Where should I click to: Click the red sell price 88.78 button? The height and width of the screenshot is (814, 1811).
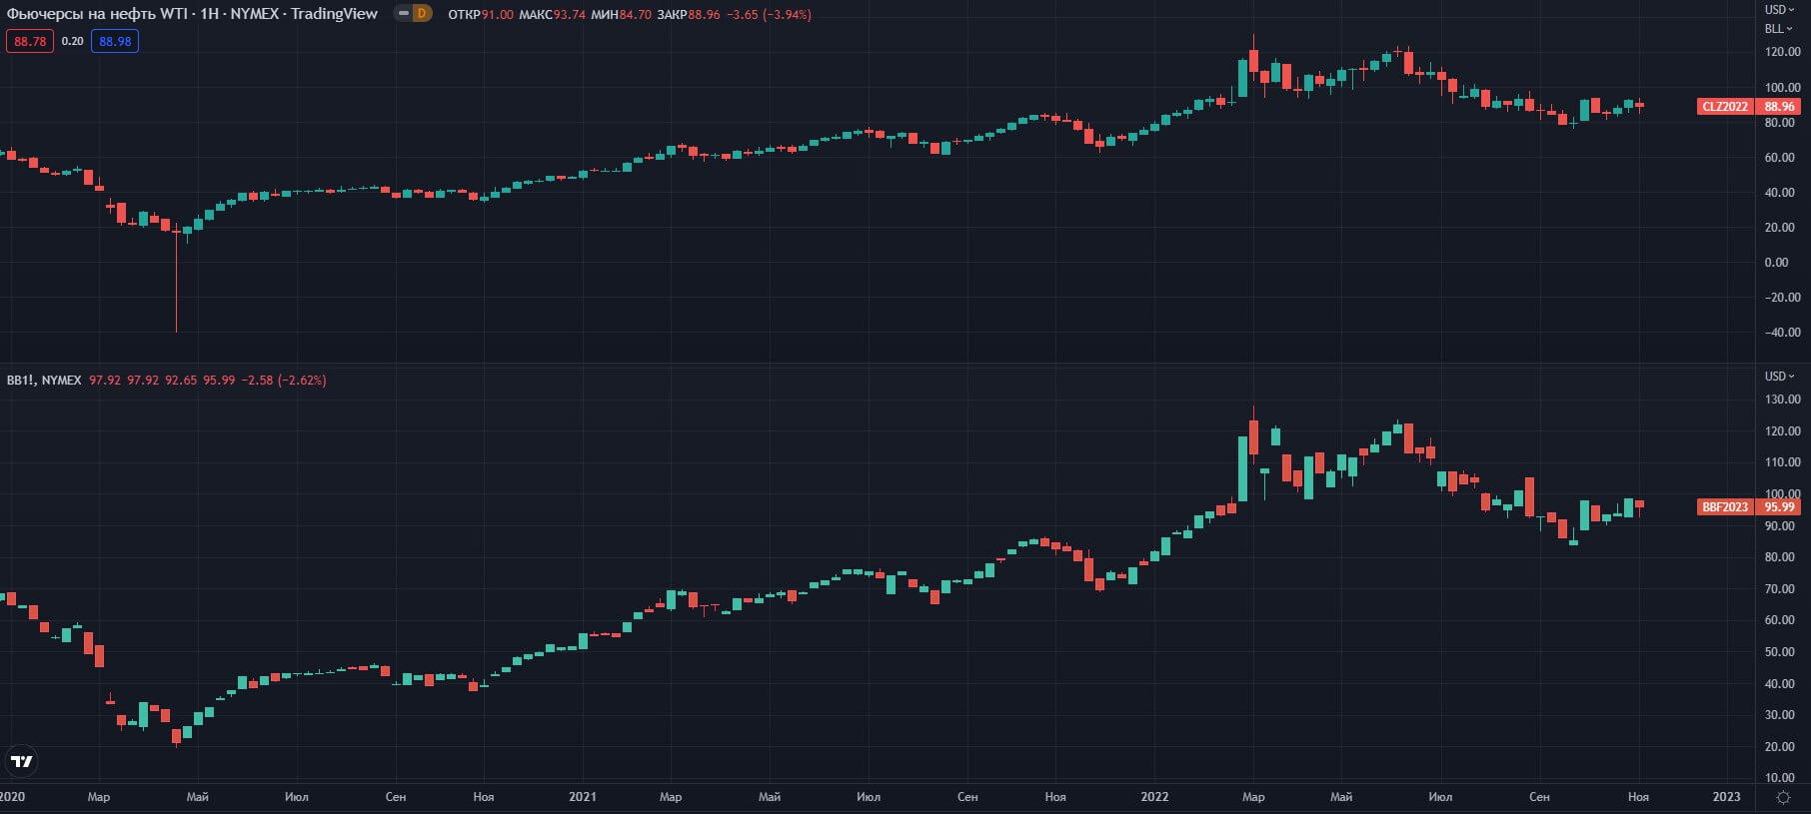pos(30,41)
